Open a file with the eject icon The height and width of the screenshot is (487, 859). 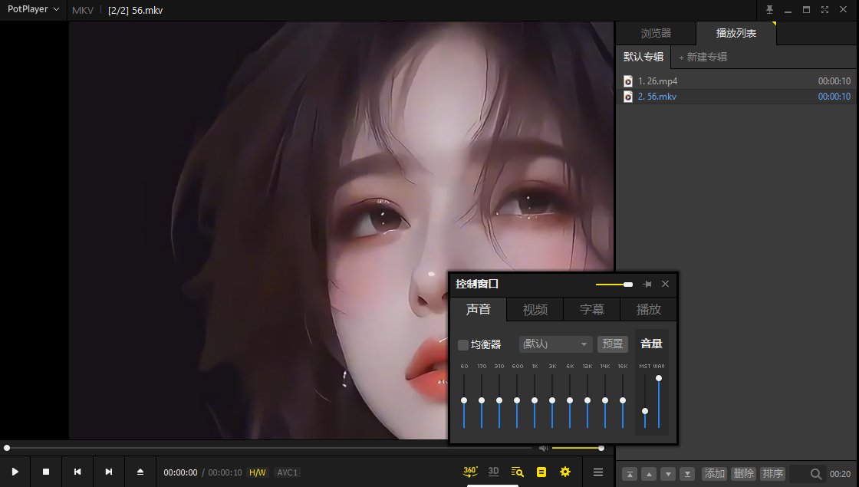pyautogui.click(x=140, y=472)
